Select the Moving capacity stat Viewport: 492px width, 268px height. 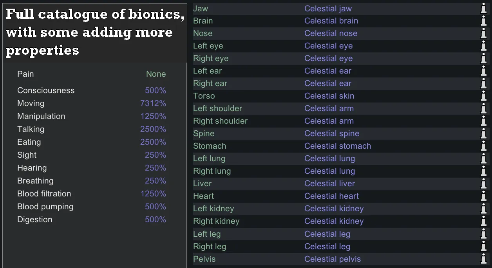tap(91, 103)
